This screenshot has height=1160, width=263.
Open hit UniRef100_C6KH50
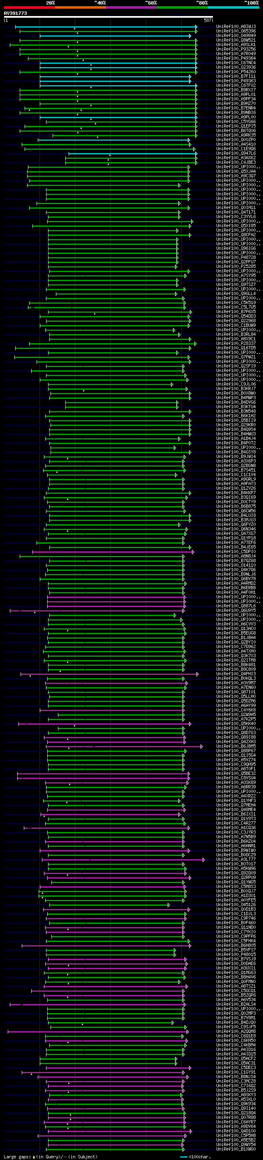click(235, 1040)
